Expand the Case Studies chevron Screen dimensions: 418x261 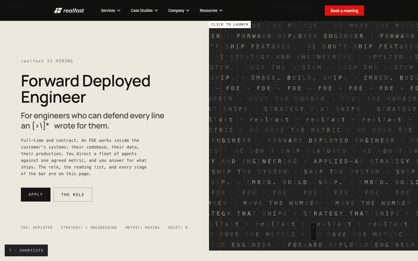pos(156,10)
